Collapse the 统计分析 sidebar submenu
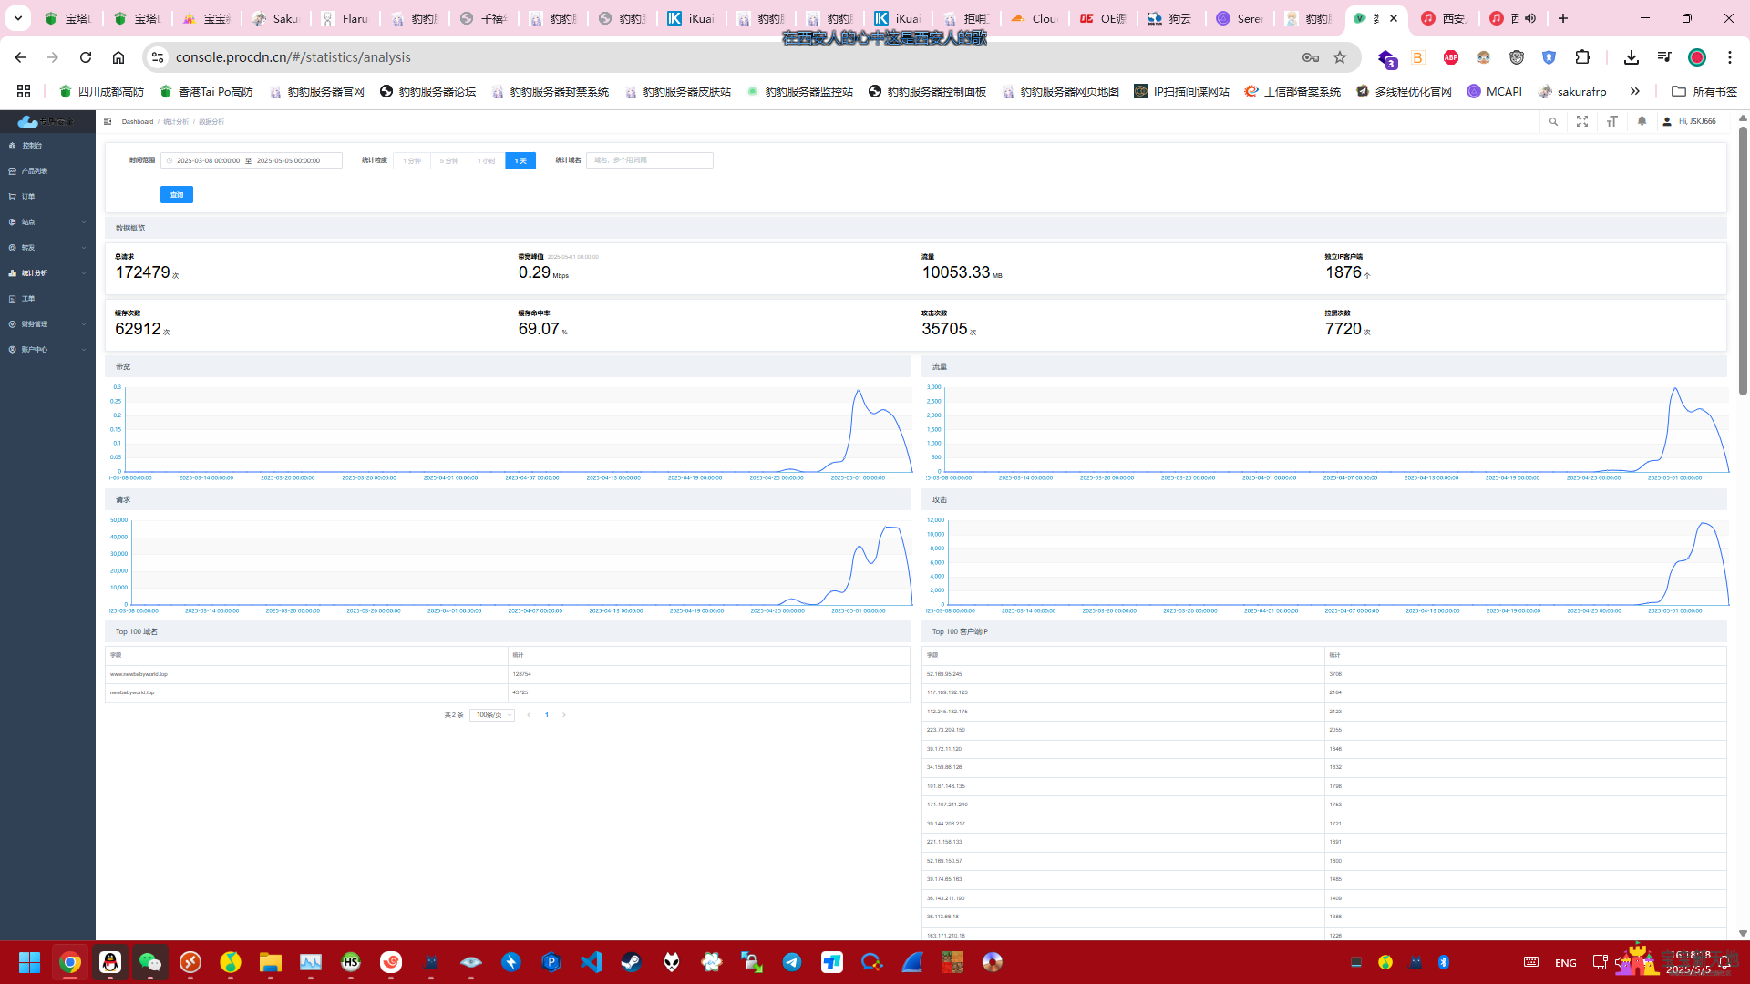1750x984 pixels. click(x=47, y=272)
